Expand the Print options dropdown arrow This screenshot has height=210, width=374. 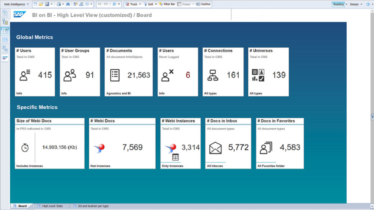coord(63,4)
